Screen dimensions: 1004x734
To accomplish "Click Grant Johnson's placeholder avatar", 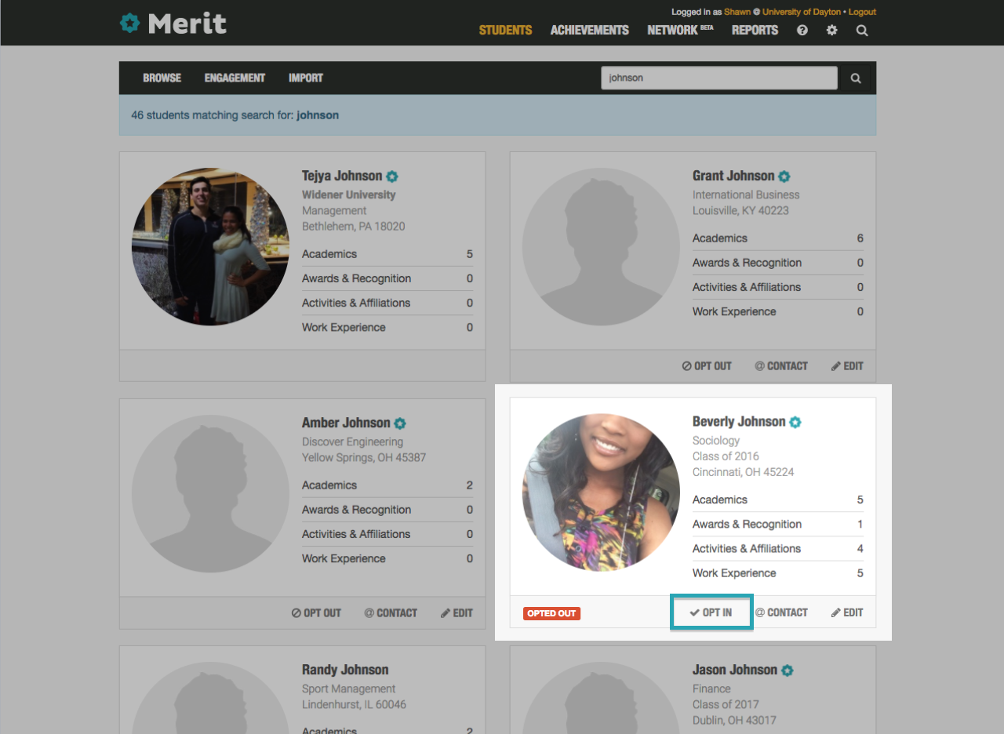I will [601, 246].
